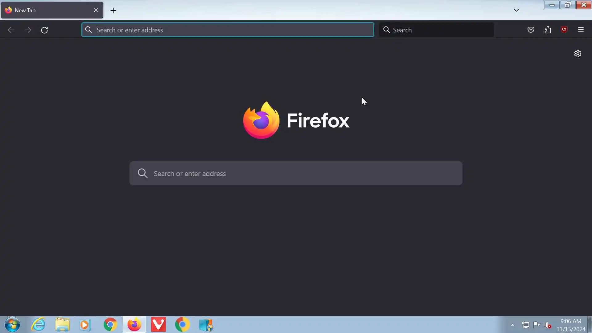Expand the list all tabs chevron
This screenshot has width=592, height=333.
click(x=516, y=10)
